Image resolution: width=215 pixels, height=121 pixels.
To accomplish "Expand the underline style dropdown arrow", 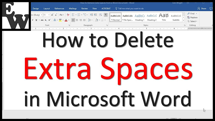I will click(x=39, y=20).
